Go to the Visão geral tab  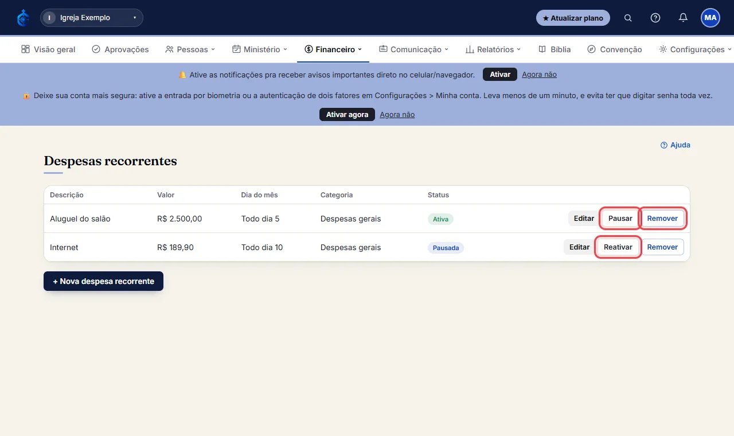[48, 49]
